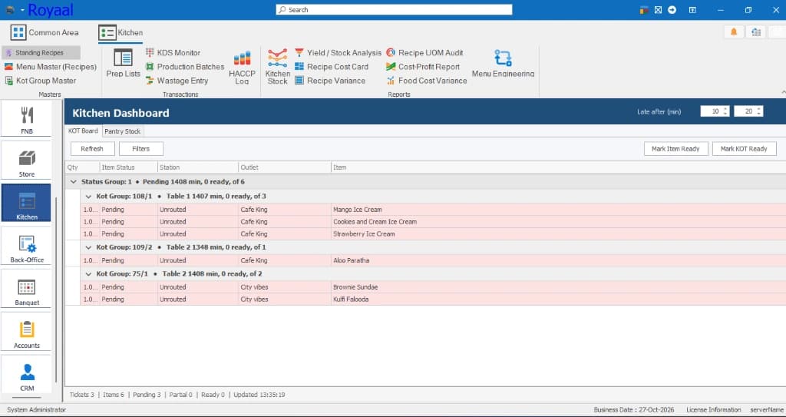Click Pending 3 in the footer
Viewport: 786px width, 417px height.
(x=147, y=395)
